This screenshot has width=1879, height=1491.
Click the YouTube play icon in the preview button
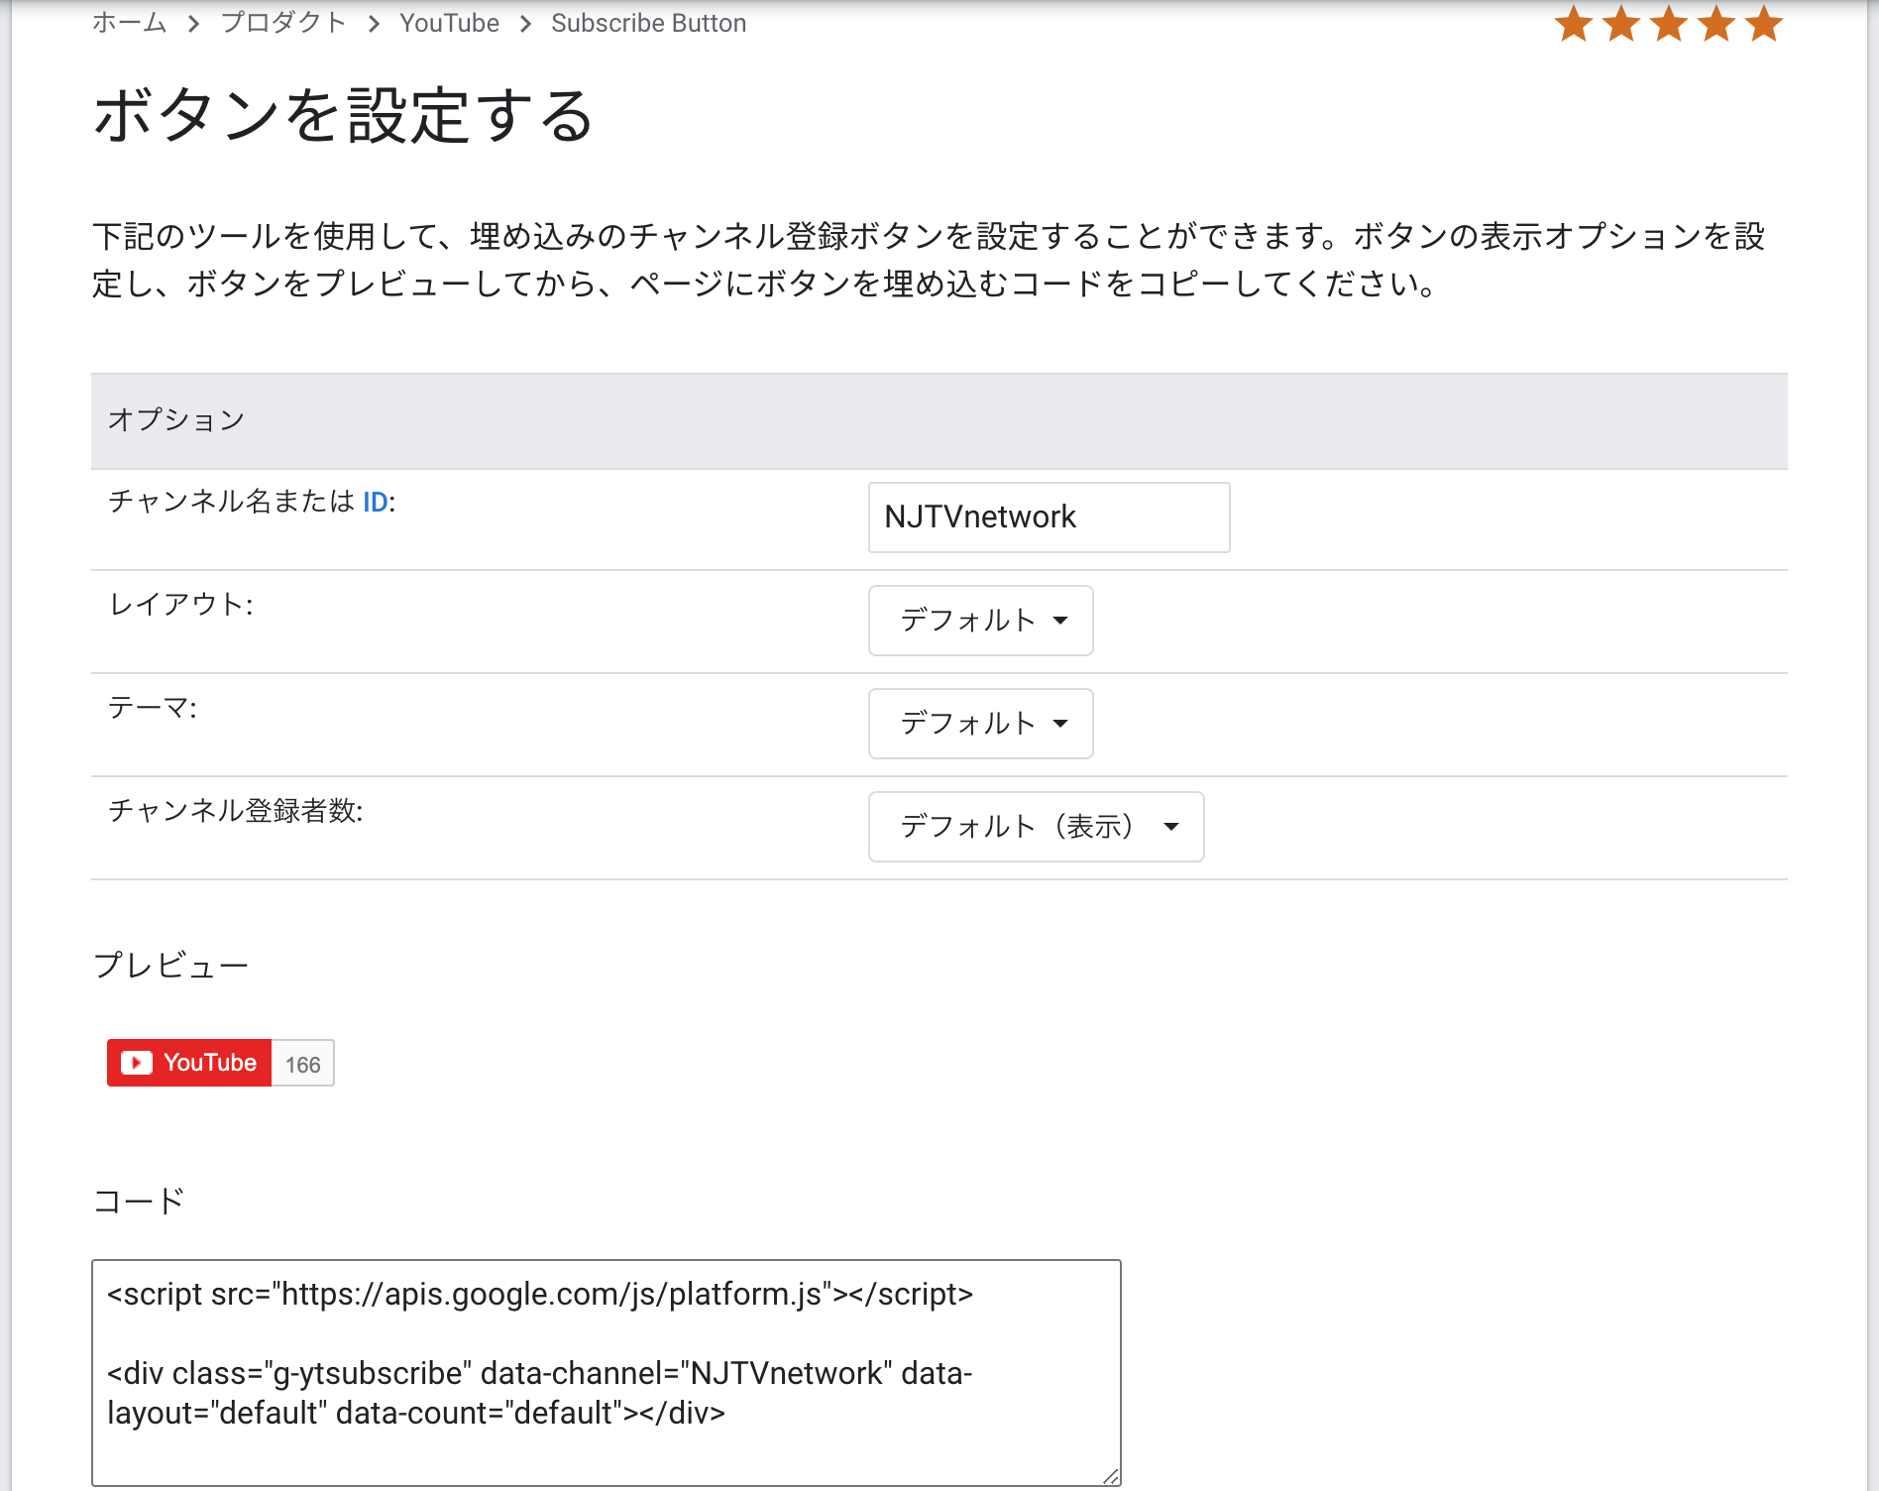point(136,1062)
